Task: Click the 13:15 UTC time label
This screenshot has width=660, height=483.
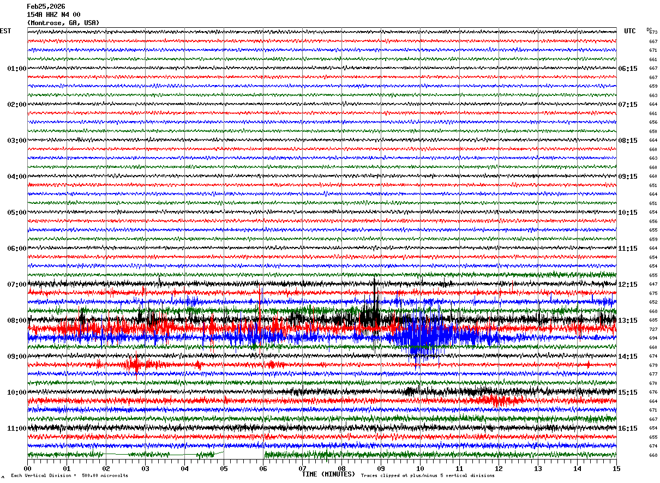Action: pos(628,321)
